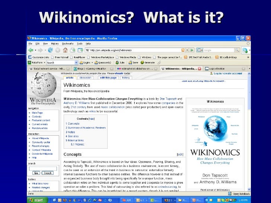Expand the RoboForm menu dropdown arrow
This screenshot has width=271, height=203.
tap(44, 62)
